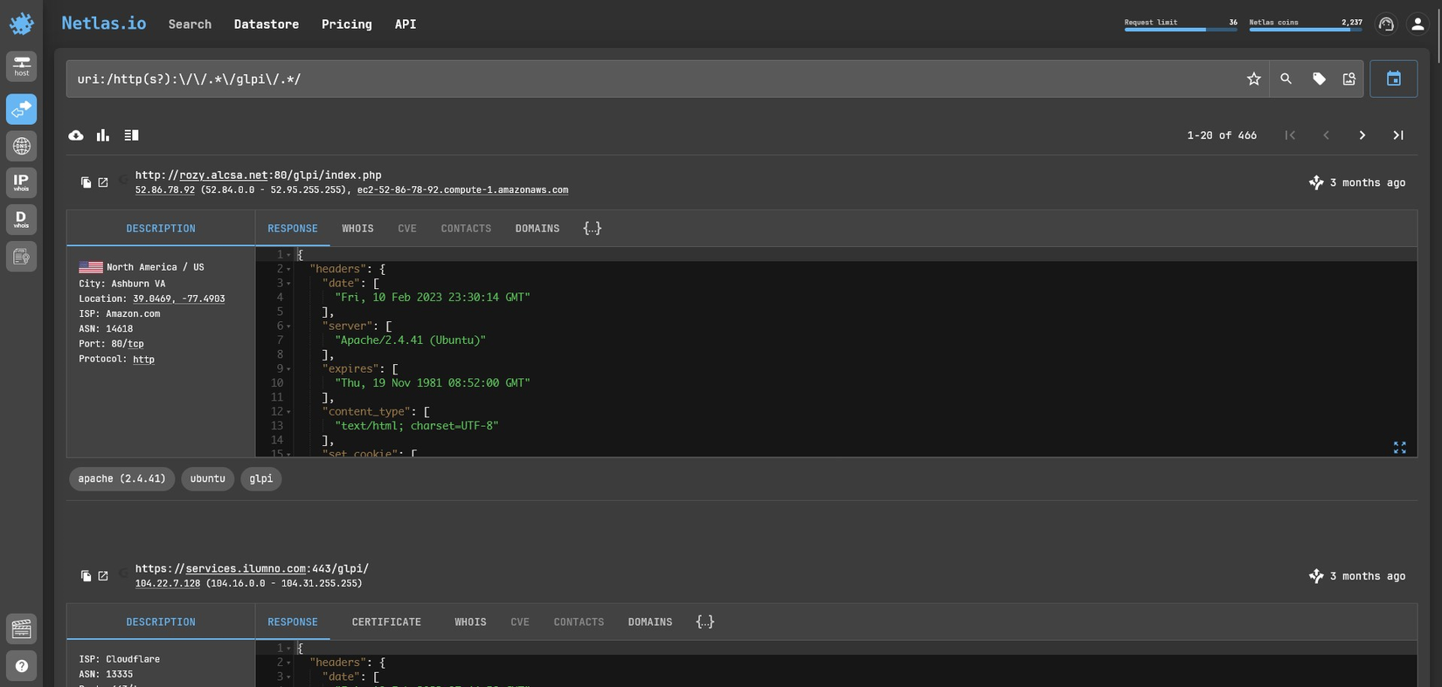Click the IP address 104.22.7.128 link

tap(168, 584)
